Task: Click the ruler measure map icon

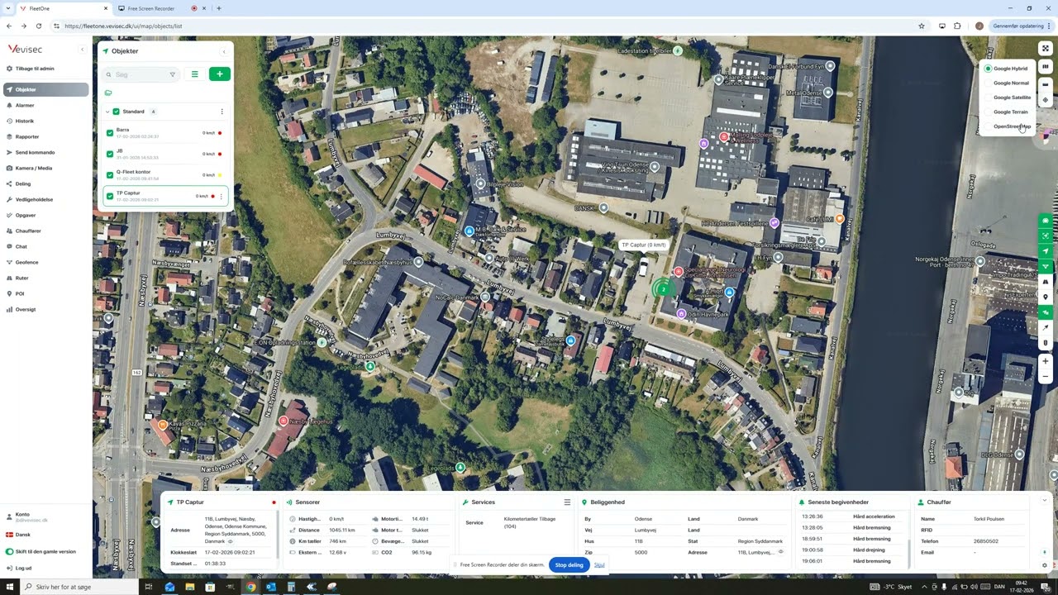Action: click(1046, 84)
